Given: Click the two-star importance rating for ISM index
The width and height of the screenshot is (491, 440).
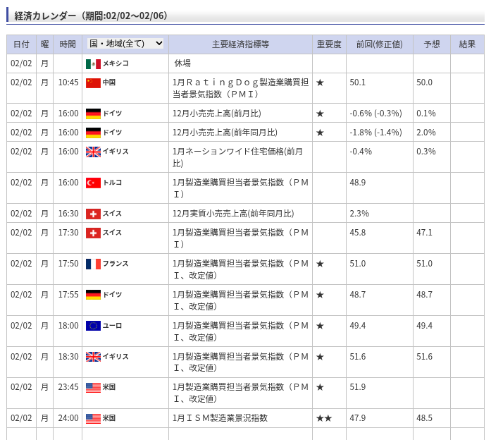Looking at the screenshot, I should pos(324,418).
